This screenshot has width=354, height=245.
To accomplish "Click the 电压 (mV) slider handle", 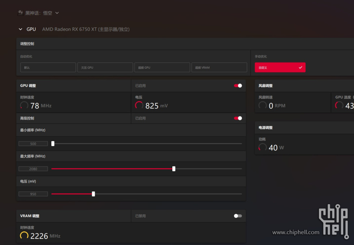I will click(94, 194).
